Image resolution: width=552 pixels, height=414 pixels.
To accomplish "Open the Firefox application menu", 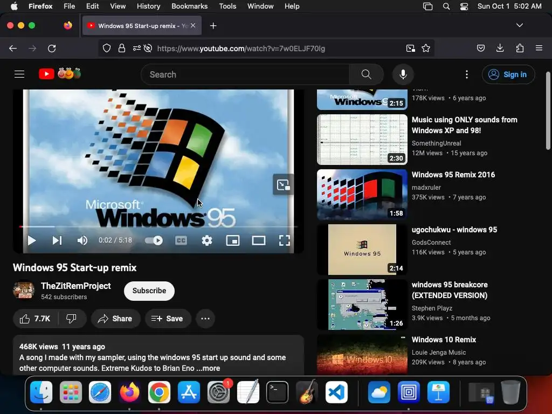I will pyautogui.click(x=539, y=48).
